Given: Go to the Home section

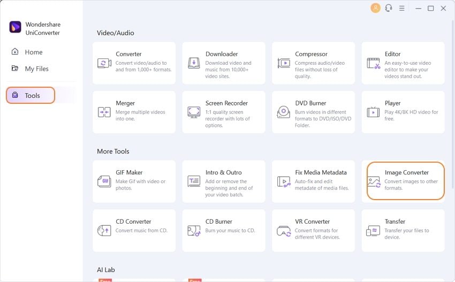Looking at the screenshot, I should pyautogui.click(x=34, y=52).
